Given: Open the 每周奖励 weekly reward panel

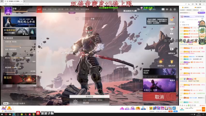Looking at the screenshot, I should 20,32.
